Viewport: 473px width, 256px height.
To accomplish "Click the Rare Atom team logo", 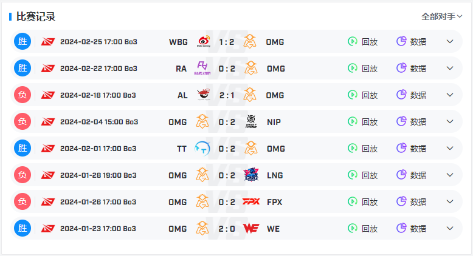I will [x=202, y=69].
